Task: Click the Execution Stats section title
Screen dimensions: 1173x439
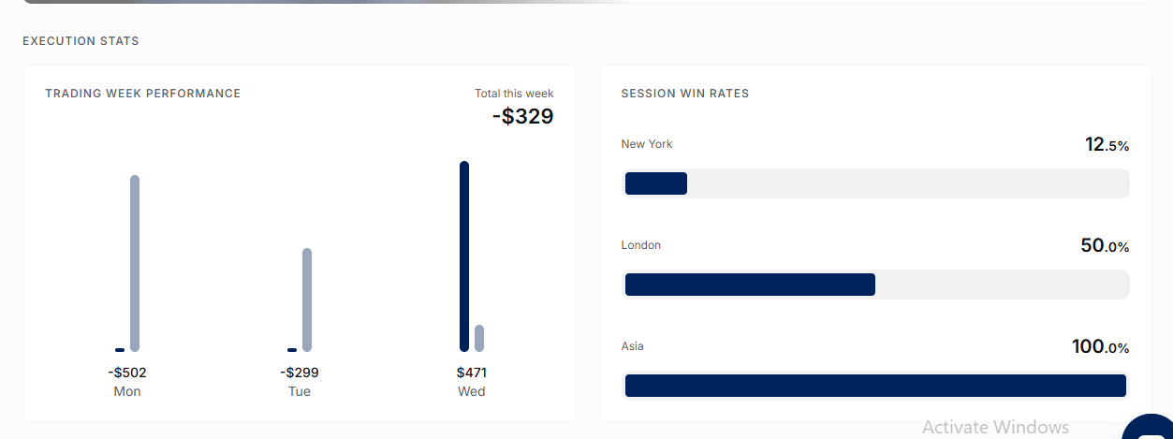Action: pos(81,41)
